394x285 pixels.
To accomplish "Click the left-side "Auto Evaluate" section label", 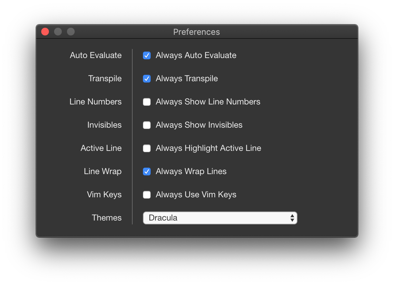I will (96, 55).
